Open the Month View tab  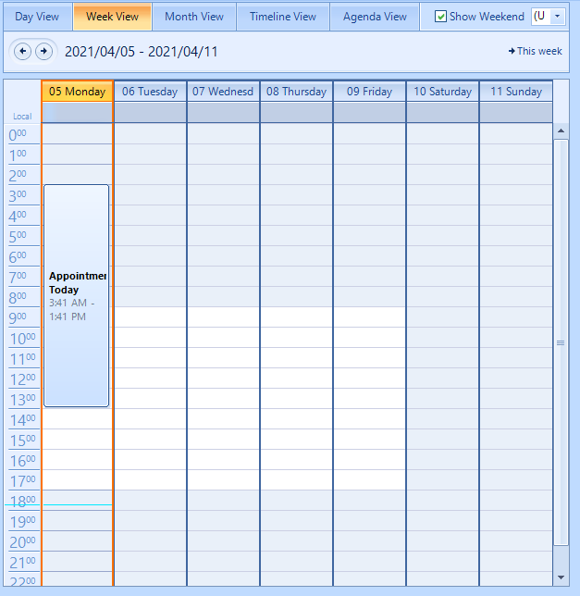click(194, 17)
